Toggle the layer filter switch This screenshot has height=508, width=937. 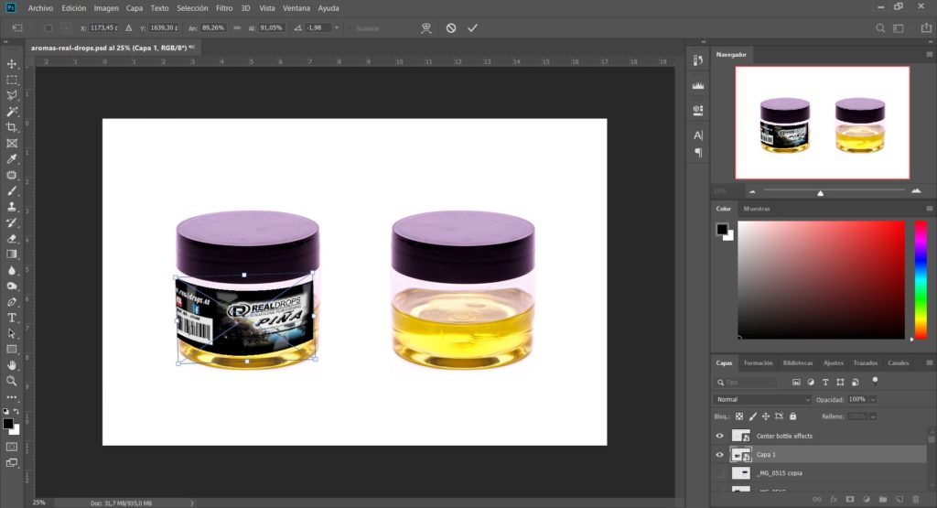875,381
